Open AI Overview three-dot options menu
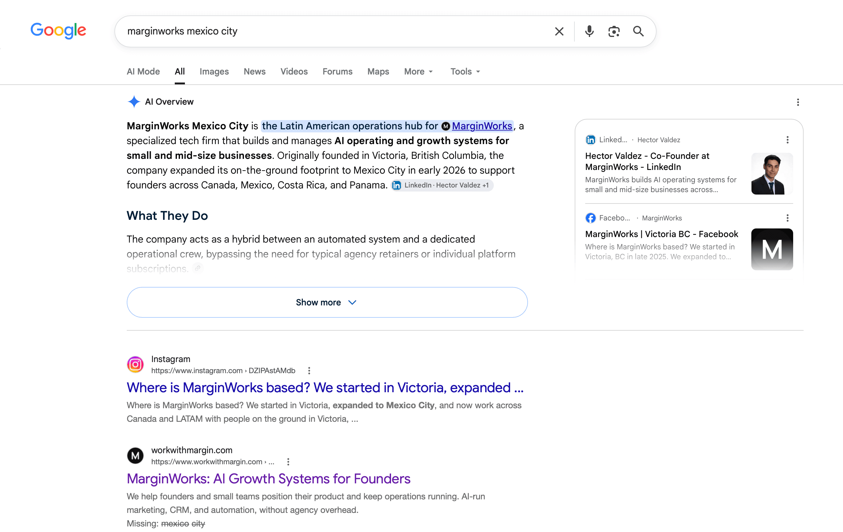Screen dimensions: 843x532 pyautogui.click(x=798, y=102)
